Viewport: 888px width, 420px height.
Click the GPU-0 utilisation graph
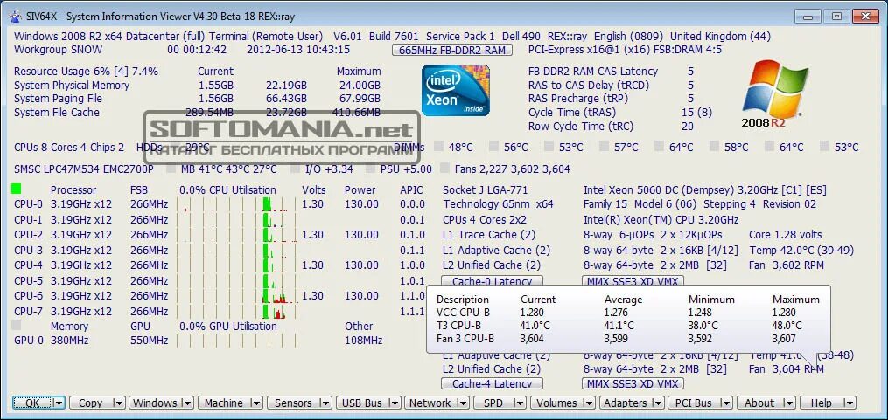(x=238, y=341)
